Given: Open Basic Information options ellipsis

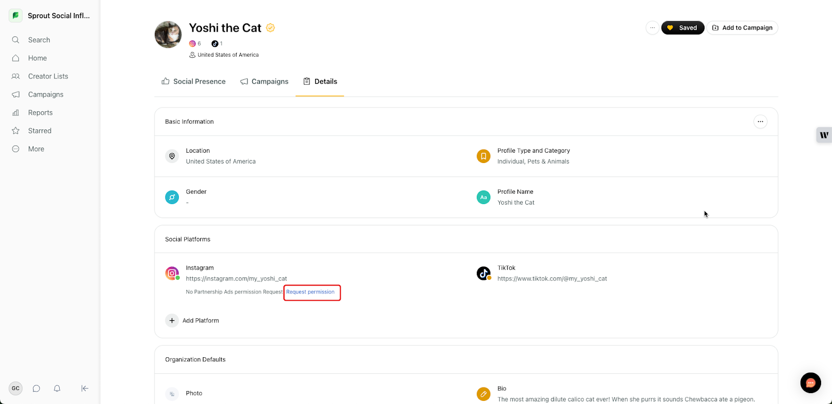Looking at the screenshot, I should coord(760,122).
